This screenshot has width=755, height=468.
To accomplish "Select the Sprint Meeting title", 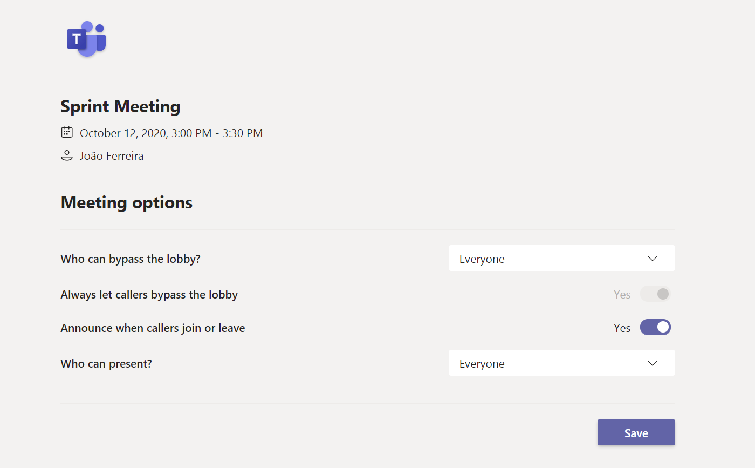I will click(x=120, y=106).
